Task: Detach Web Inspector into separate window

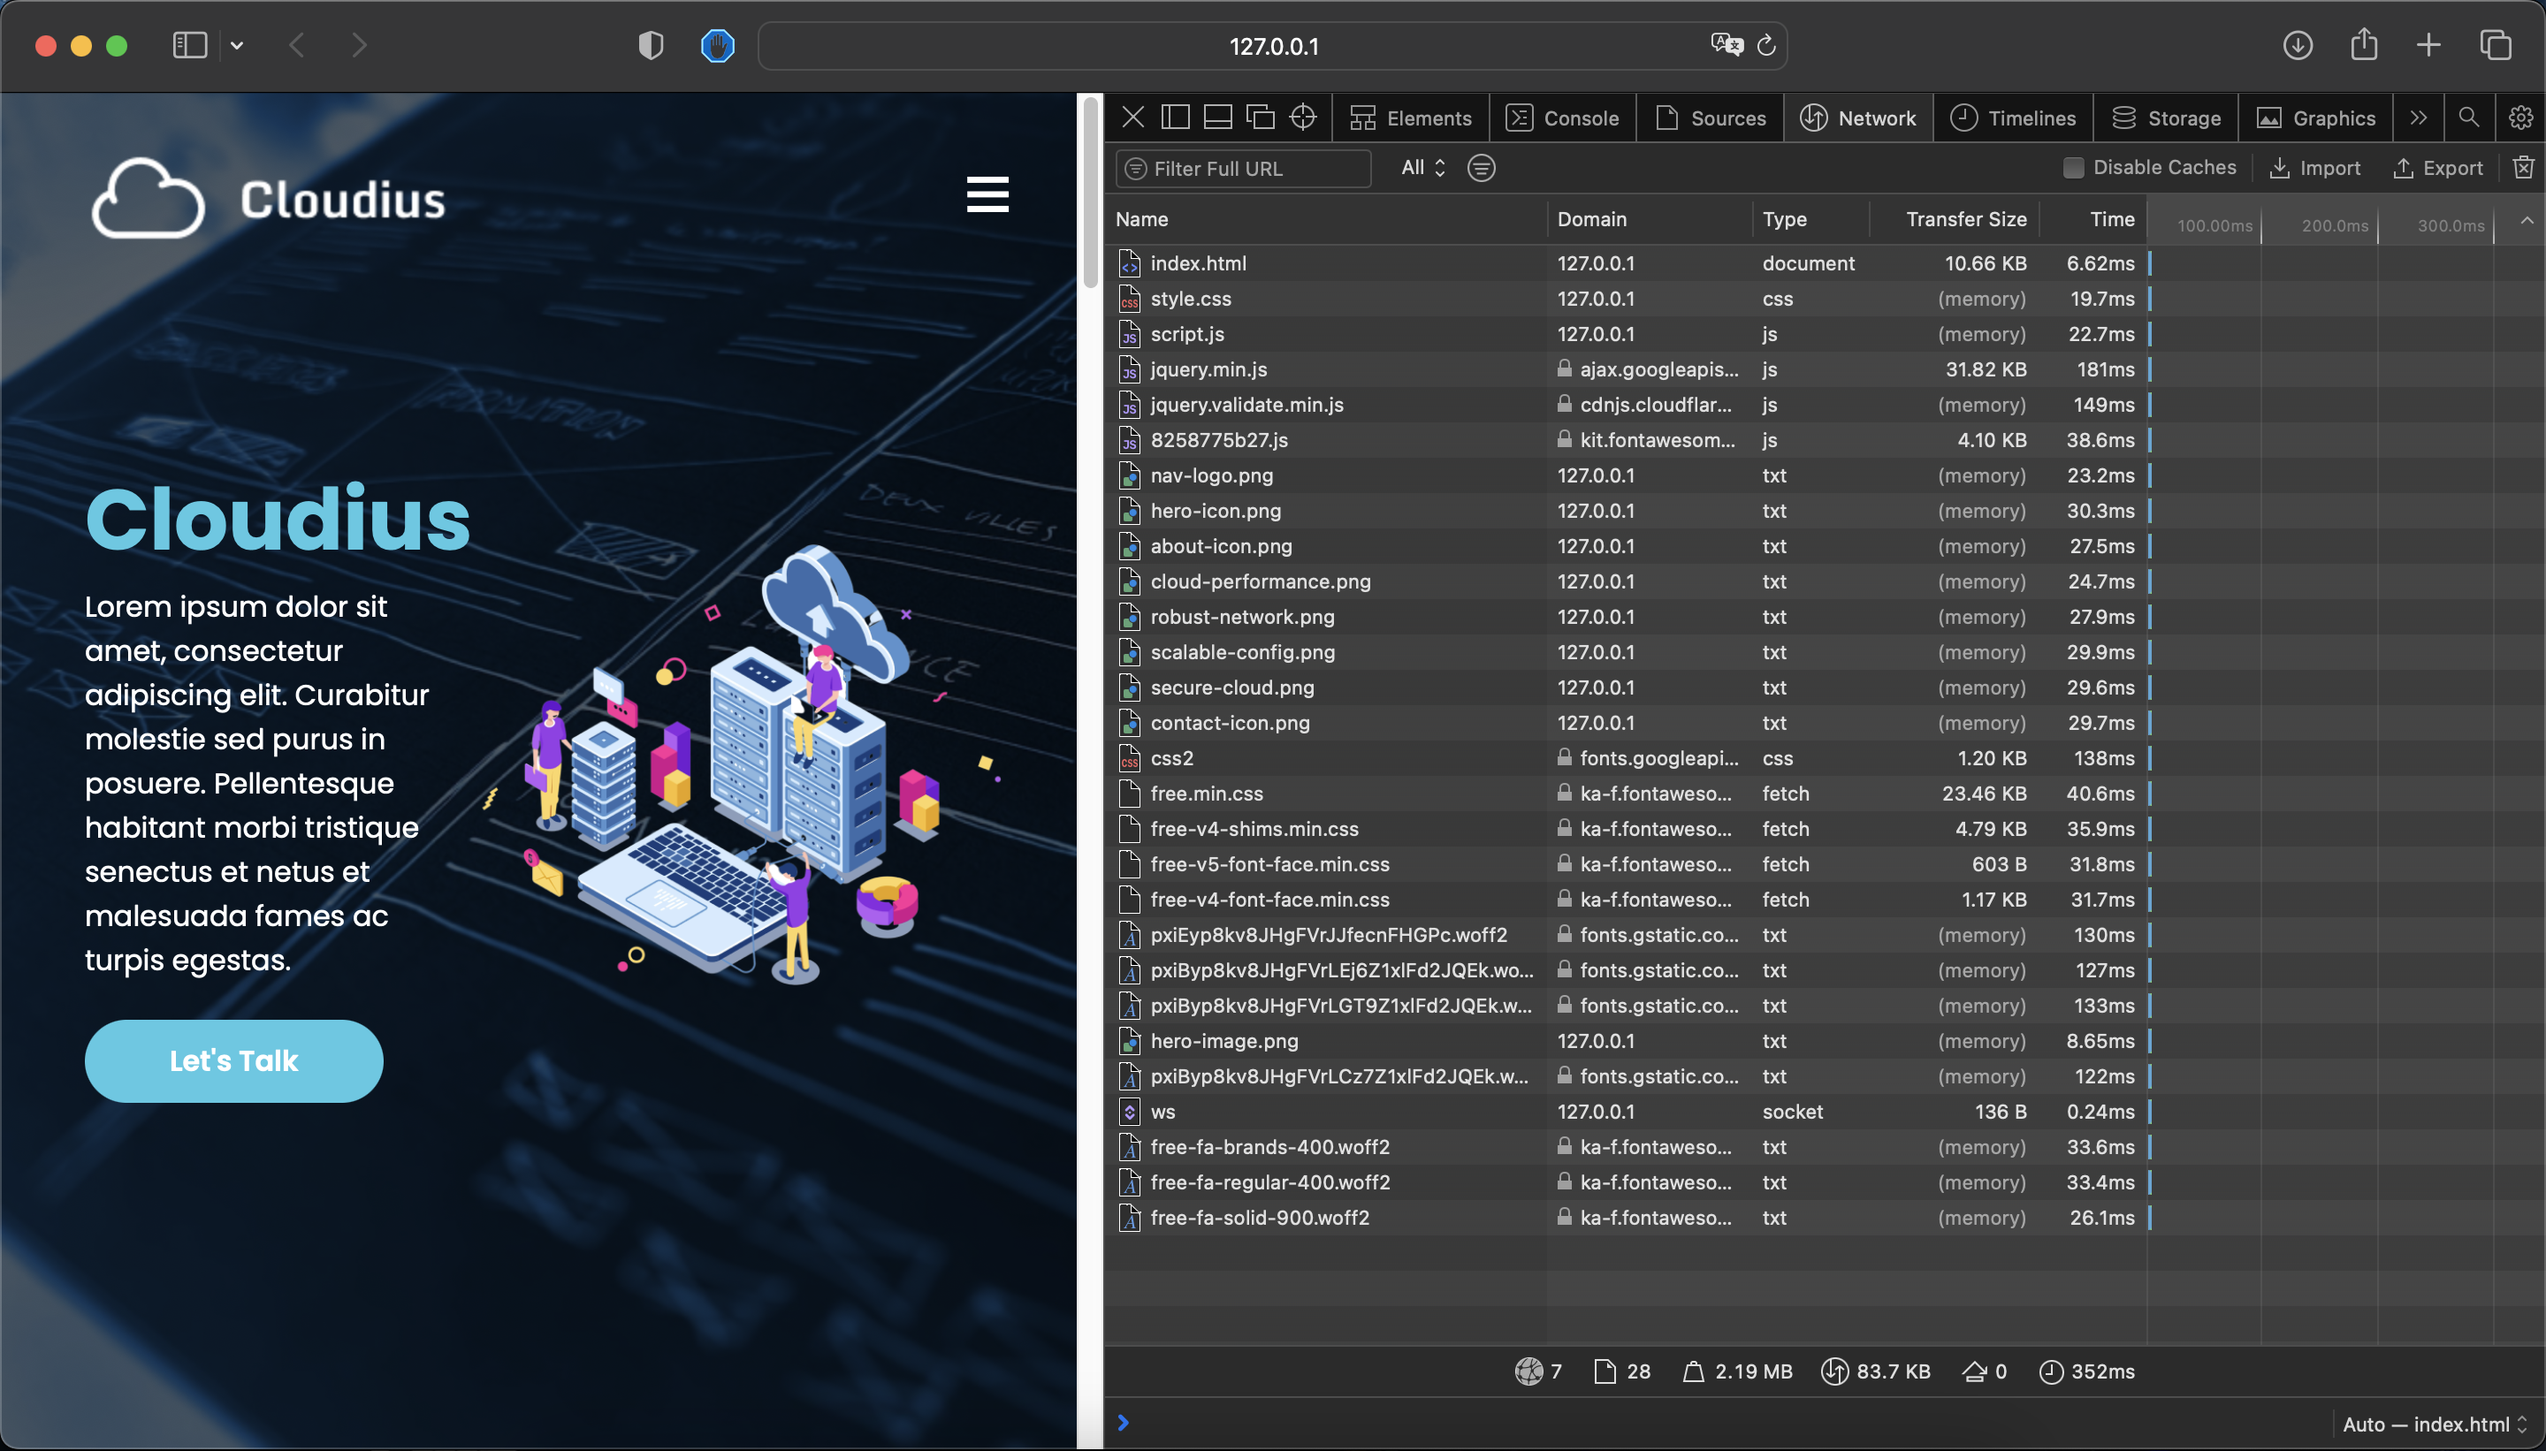Action: pos(1260,118)
